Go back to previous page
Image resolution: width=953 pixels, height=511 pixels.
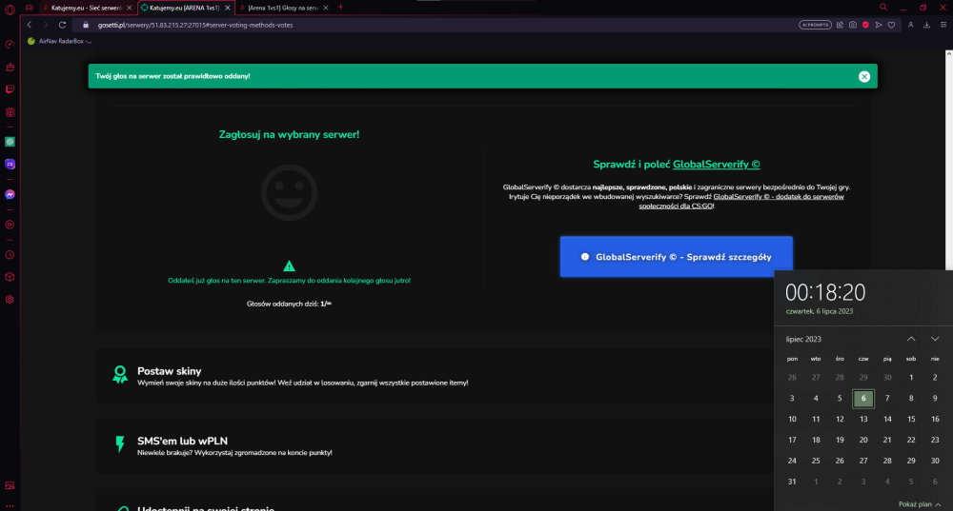(30, 25)
